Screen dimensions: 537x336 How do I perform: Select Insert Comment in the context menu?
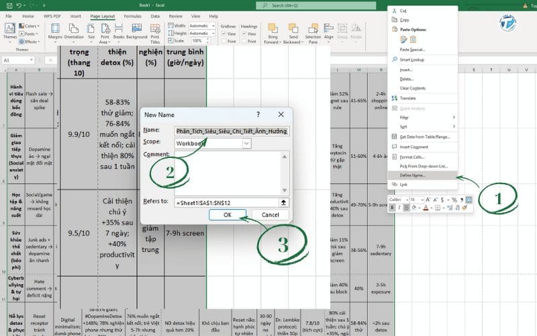pos(422,146)
